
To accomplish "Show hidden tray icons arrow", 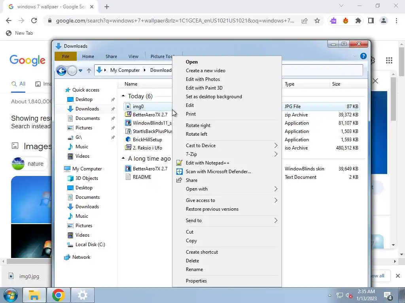I will tap(329, 295).
